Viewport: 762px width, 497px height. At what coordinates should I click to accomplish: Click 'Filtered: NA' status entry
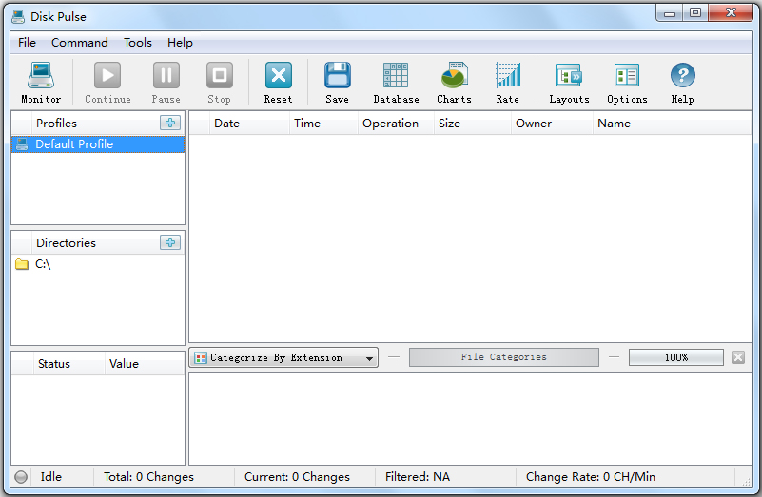click(x=418, y=477)
